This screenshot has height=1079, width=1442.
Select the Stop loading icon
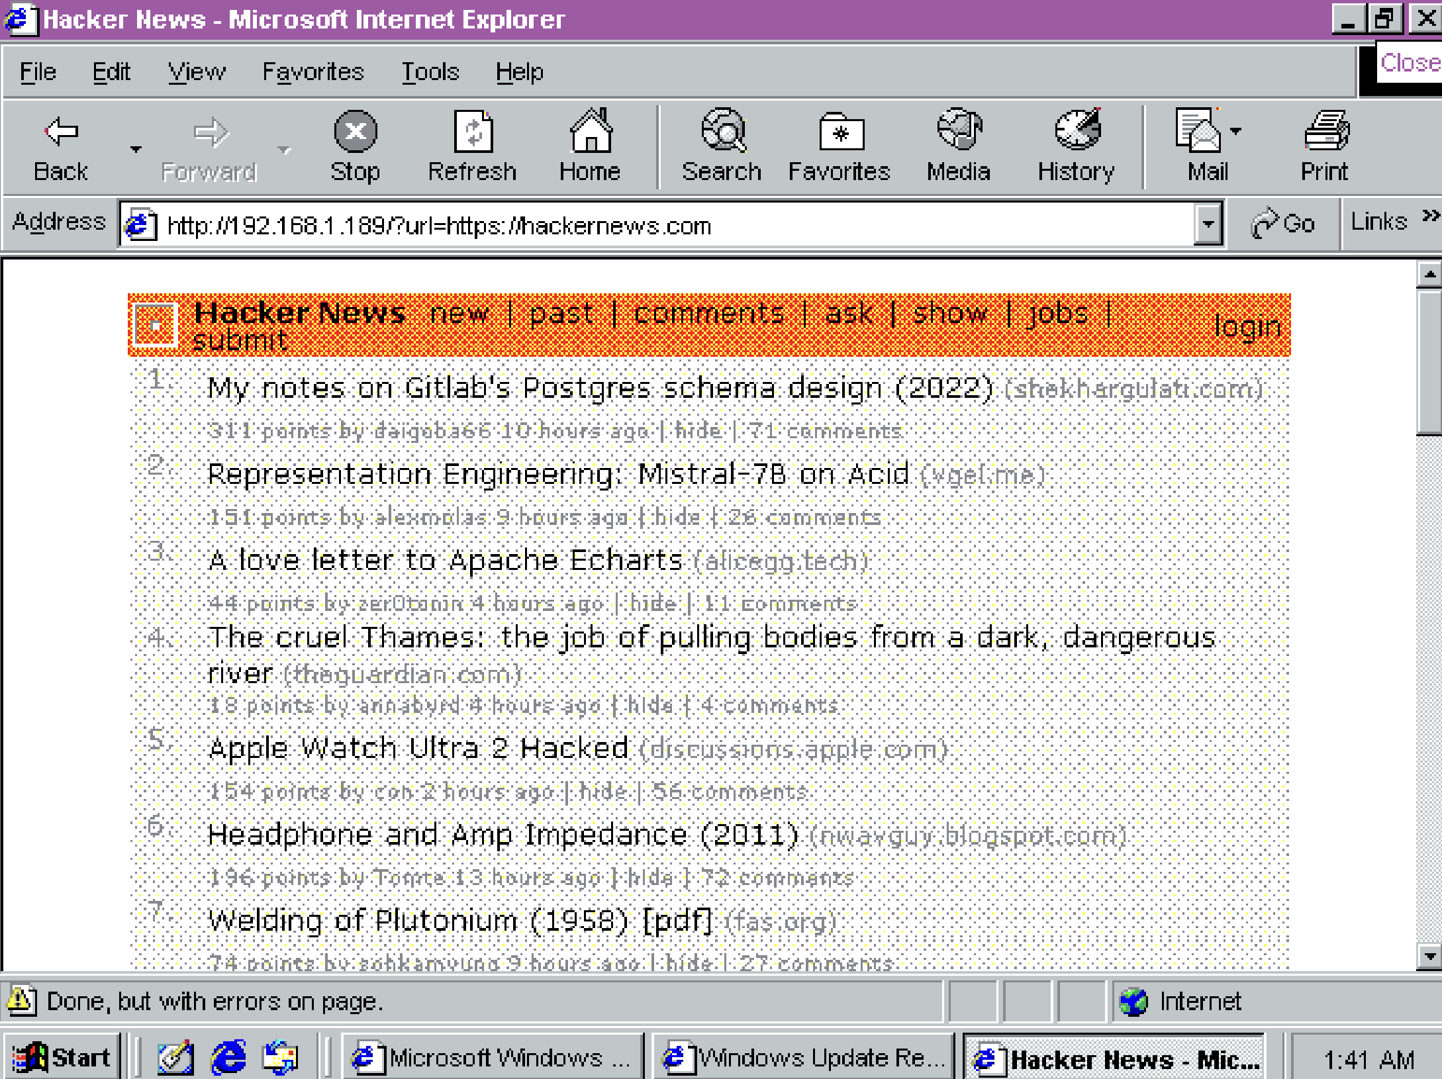355,132
